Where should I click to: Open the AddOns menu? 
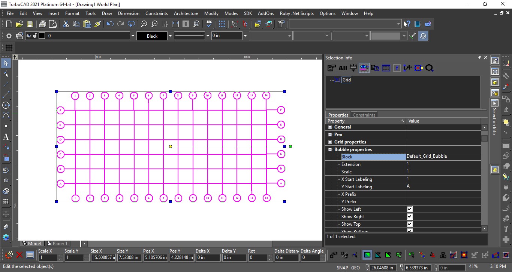266,13
